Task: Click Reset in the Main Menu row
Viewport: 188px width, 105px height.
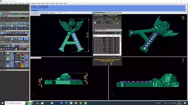Action: 26,17
